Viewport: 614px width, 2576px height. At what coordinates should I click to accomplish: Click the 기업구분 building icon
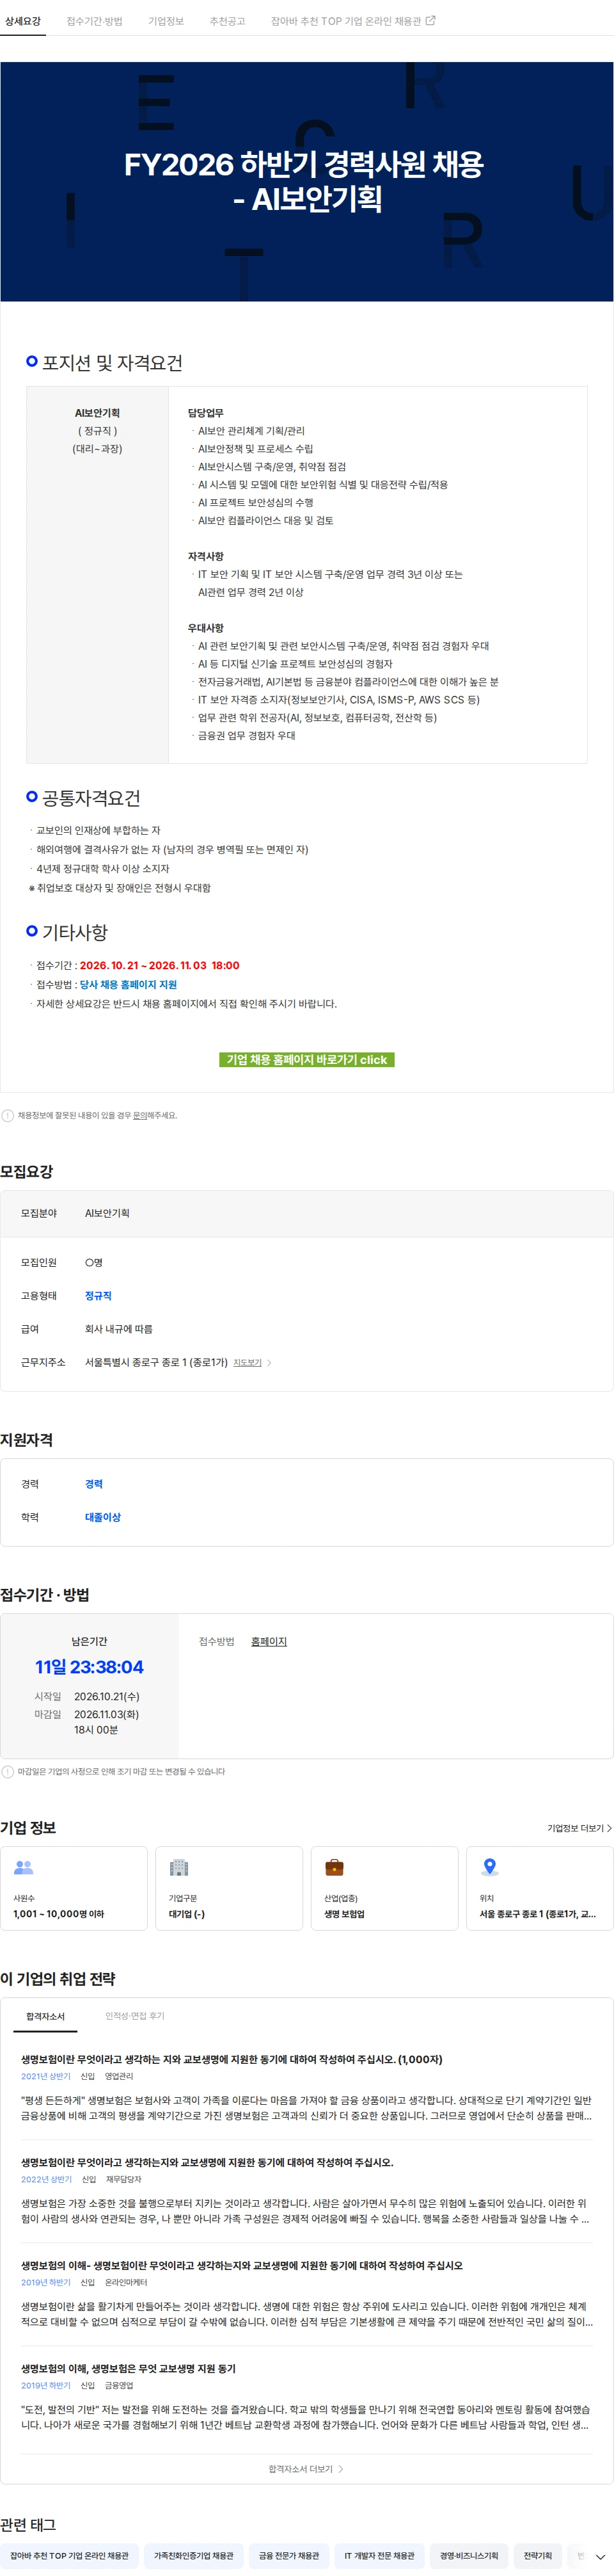(x=178, y=1866)
